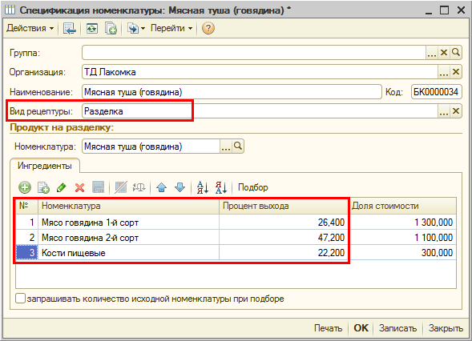
Task: Click the pencil edit row icon
Action: point(62,187)
